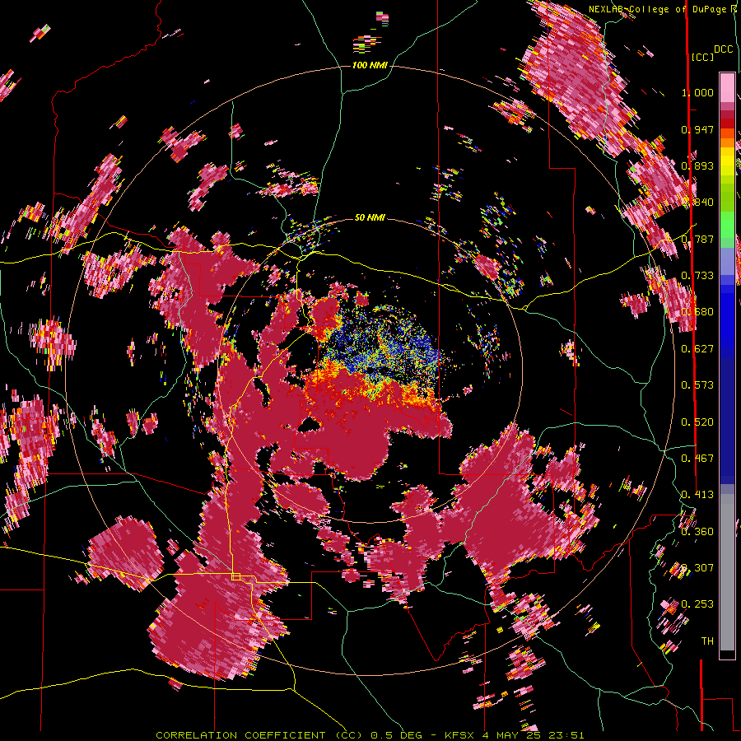This screenshot has height=741, width=741.
Task: Click the "50 NMI" range ring label
Action: point(370,217)
